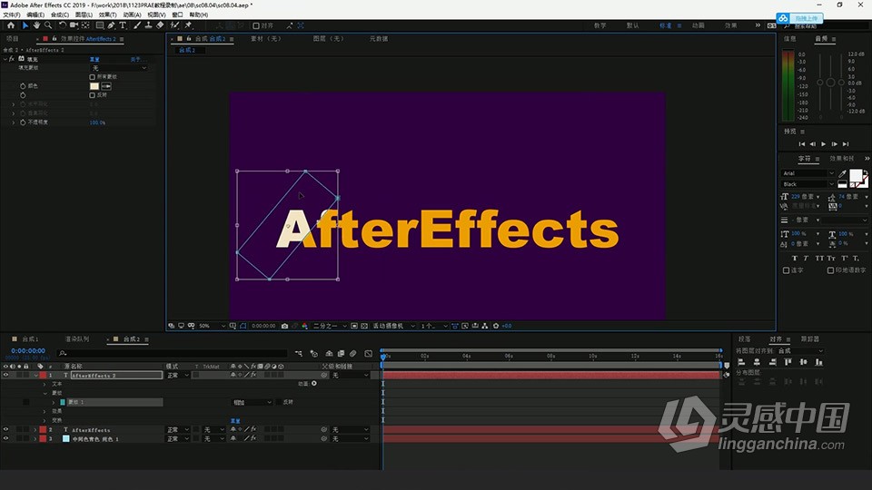Viewport: 872px width, 490px height.
Task: Open the Black font style dropdown
Action: pos(808,184)
